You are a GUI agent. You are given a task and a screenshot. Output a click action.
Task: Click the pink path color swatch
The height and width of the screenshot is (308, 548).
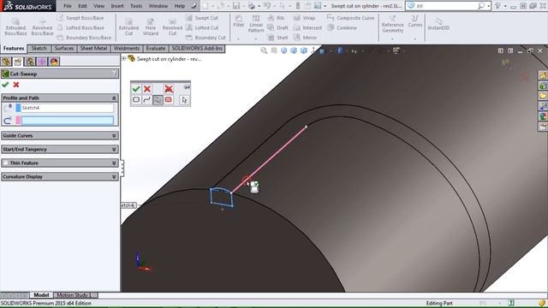click(18, 121)
